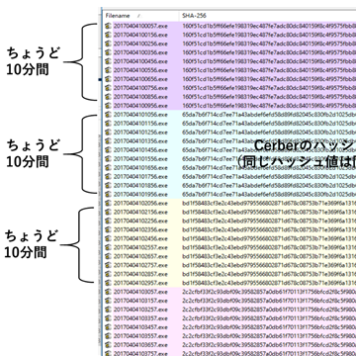
Task: Select the file 20170404102857.exe
Action: (140, 274)
